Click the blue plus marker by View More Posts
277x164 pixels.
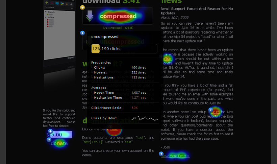[x=161, y=154]
